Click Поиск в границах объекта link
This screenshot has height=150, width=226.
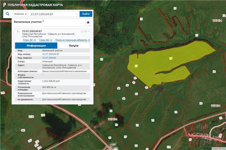[x=72, y=40]
